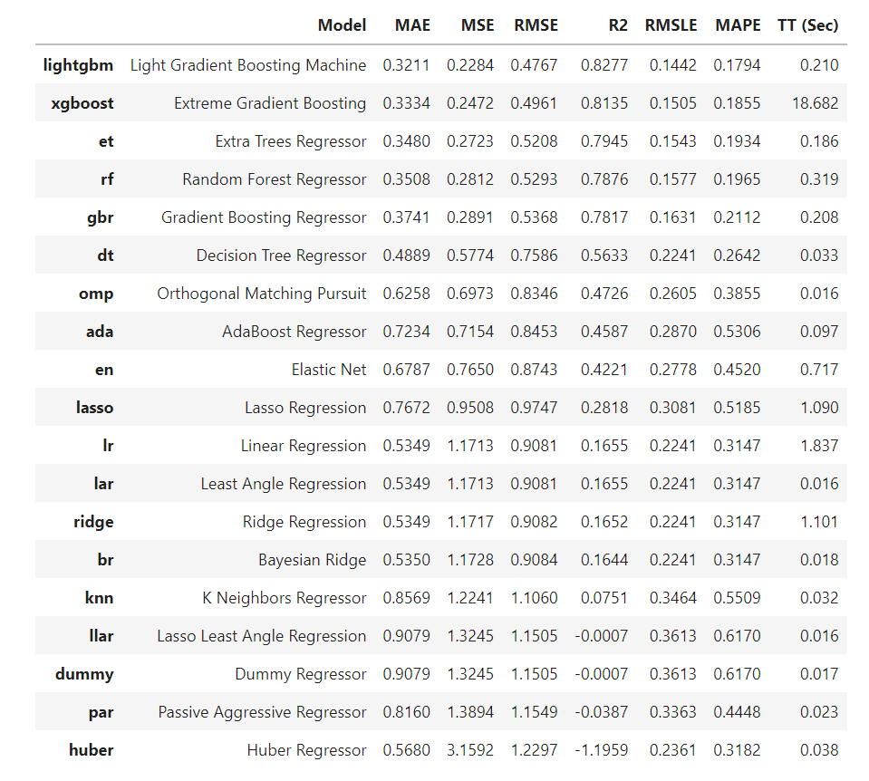Click the RMSE column header
Image resolution: width=869 pixels, height=781 pixels.
click(x=536, y=25)
